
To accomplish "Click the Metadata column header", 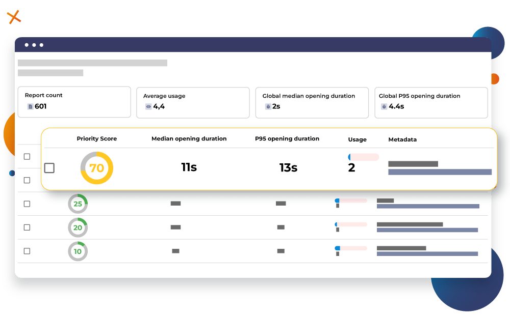I will 402,139.
